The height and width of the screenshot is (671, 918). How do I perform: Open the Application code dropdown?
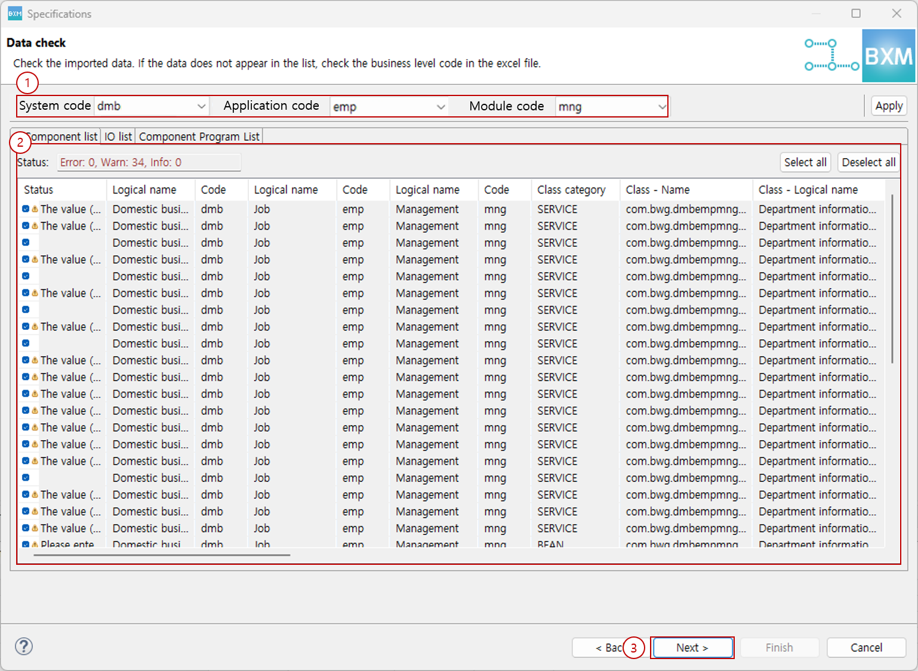coord(440,106)
